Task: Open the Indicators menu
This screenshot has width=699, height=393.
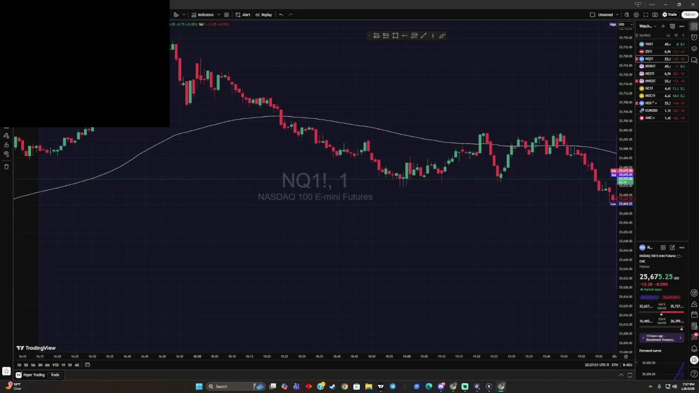Action: point(203,15)
